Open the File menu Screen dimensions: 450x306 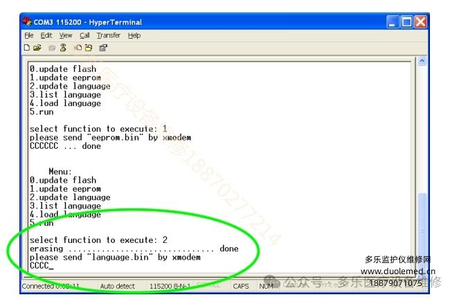tap(28, 35)
